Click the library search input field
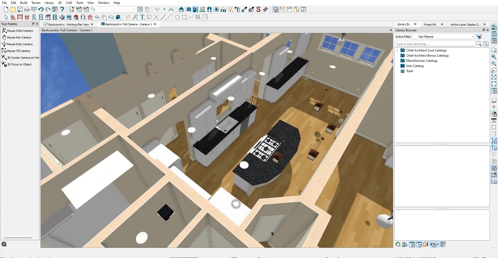The height and width of the screenshot is (258, 498). point(435,44)
